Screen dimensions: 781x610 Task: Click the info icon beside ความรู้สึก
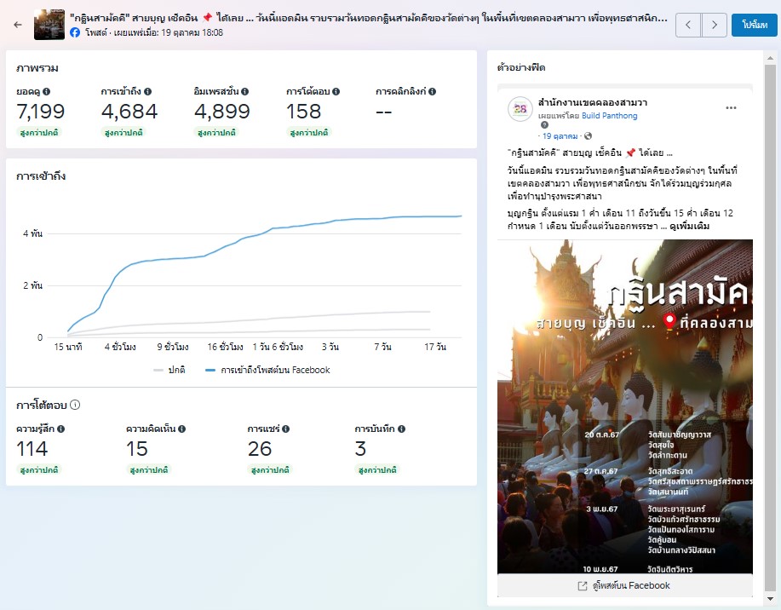pos(61,429)
